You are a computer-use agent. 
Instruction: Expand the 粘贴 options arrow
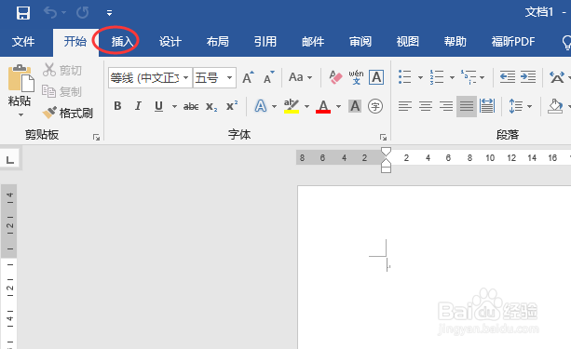pos(20,115)
